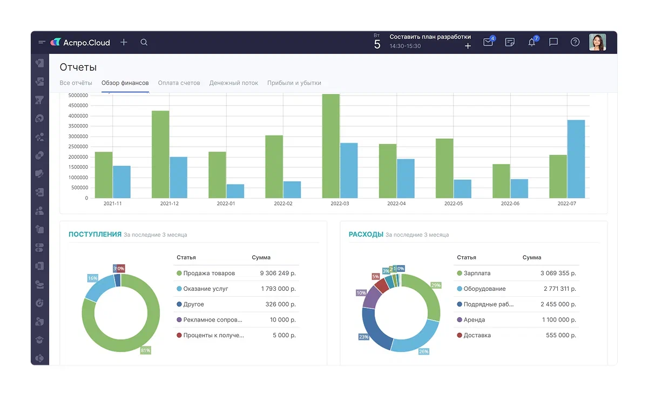Open the user profile avatar
Viewport: 648px width, 396px height.
(597, 42)
